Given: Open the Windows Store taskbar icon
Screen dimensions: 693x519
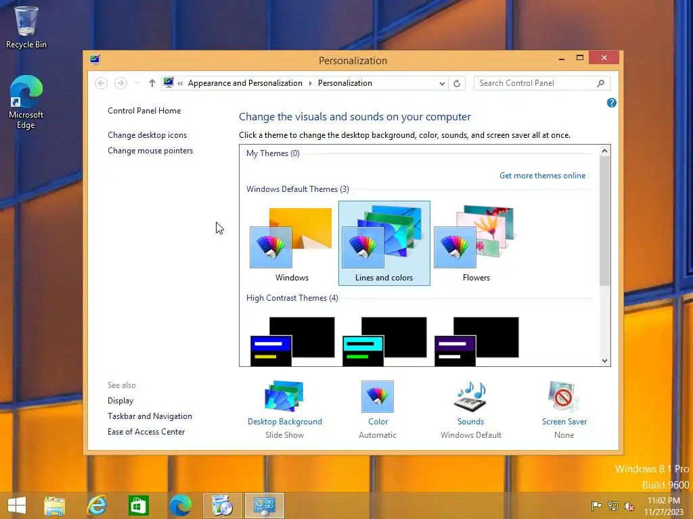Looking at the screenshot, I should [x=138, y=505].
